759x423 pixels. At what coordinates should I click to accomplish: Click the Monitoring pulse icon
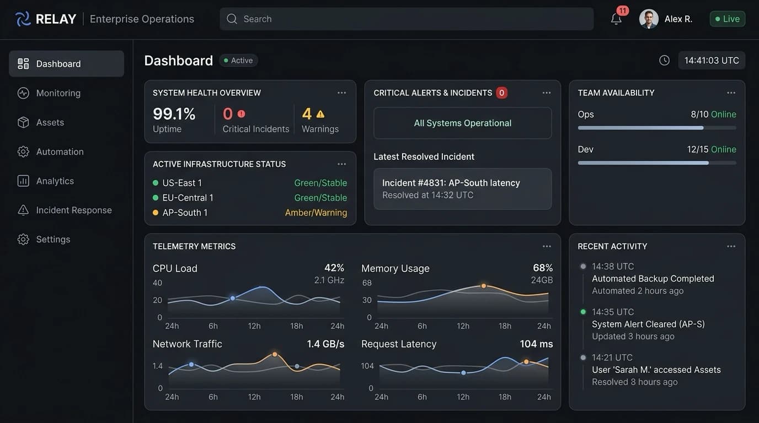point(23,93)
